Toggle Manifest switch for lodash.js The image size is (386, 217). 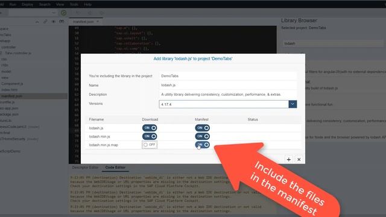[x=203, y=128]
